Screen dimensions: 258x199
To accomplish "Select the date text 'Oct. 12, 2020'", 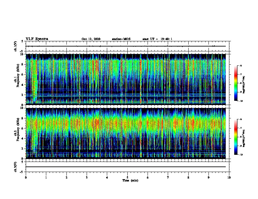I will point(91,39).
